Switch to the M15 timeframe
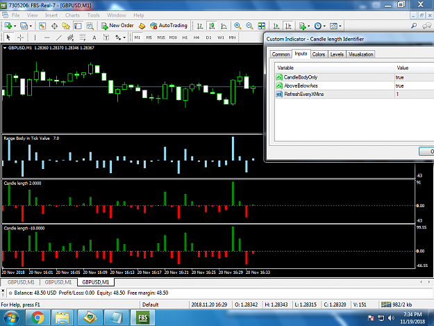The image size is (434, 326). point(161,38)
